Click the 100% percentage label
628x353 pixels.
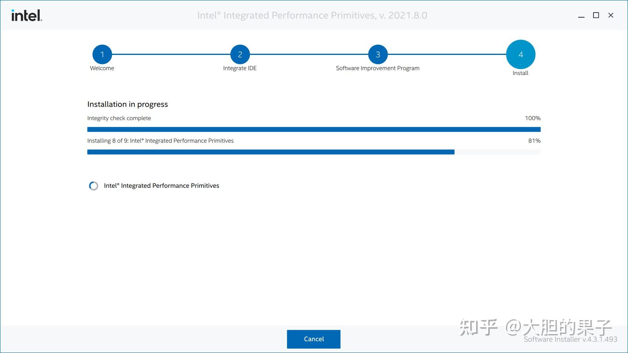click(533, 118)
